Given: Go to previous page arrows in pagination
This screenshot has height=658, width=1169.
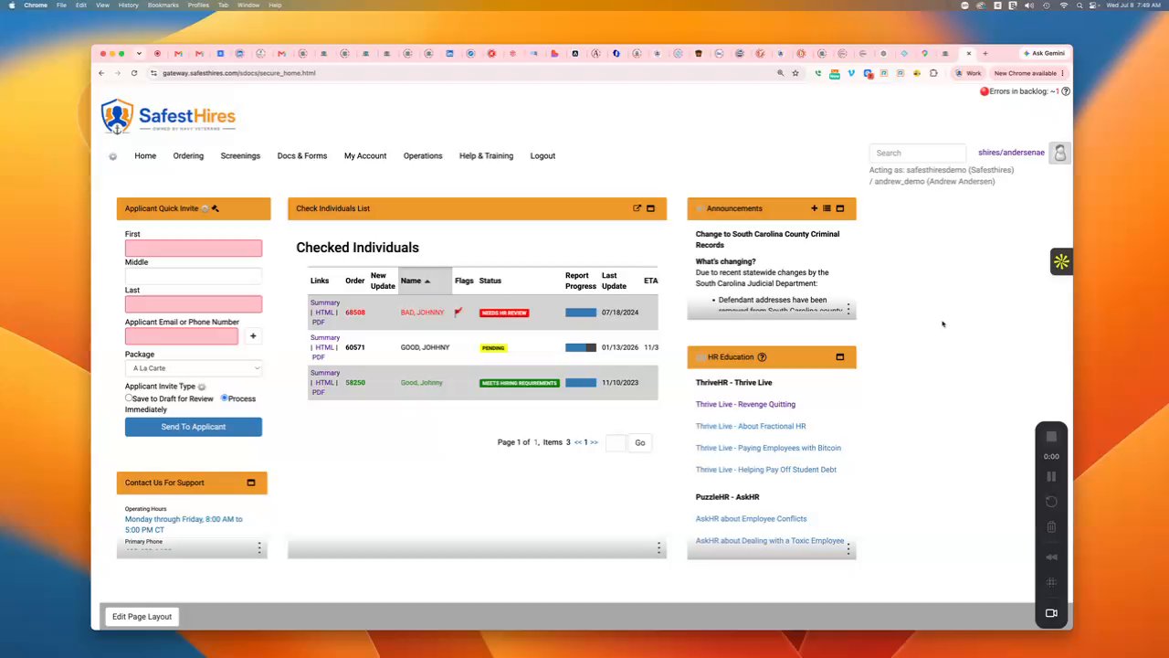Looking at the screenshot, I should 578,442.
